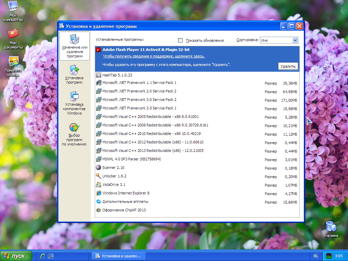Select Microsoft .NET Framework 3.0 Service Pack 2
Image resolution: width=348 pixels, height=261 pixels.
coord(197,100)
